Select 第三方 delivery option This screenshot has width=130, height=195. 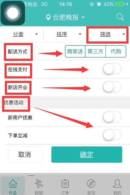(x=95, y=51)
